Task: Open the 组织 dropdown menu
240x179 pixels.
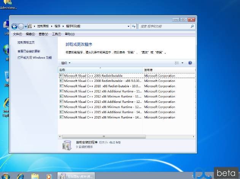Action: 66,63
